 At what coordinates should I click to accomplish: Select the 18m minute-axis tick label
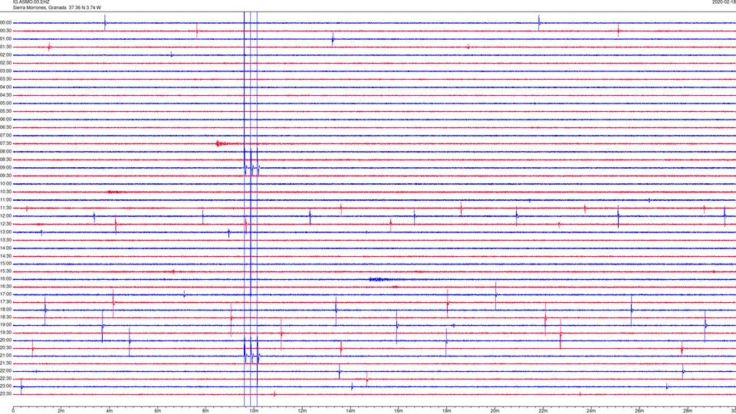point(446,411)
